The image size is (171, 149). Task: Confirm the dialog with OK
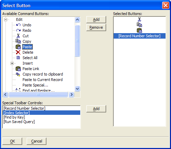pyautogui.click(x=12, y=141)
